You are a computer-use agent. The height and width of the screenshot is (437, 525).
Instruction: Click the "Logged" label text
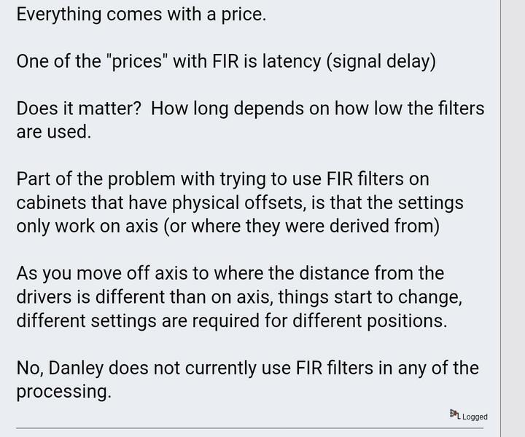474,417
